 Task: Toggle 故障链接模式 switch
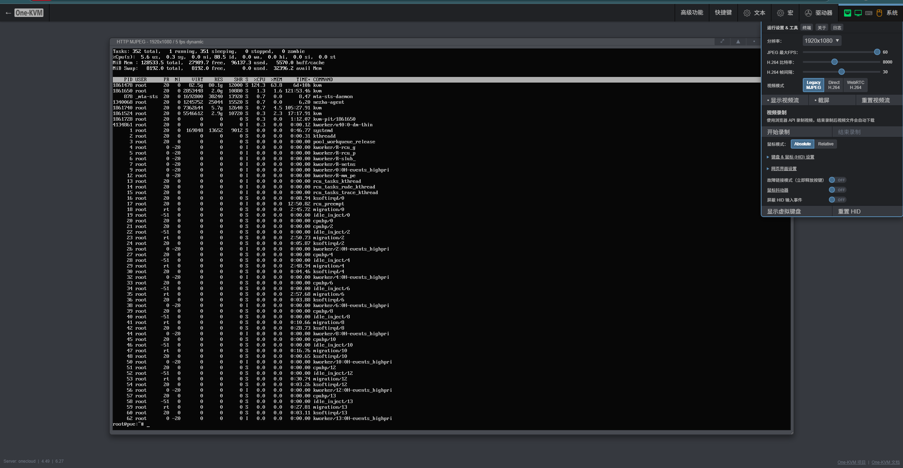coord(837,180)
